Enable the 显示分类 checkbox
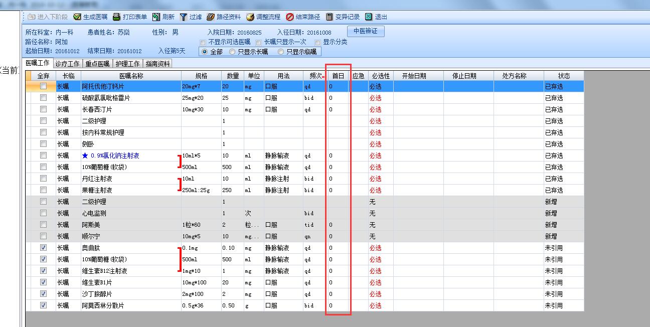This screenshot has height=327, width=650. (x=317, y=42)
